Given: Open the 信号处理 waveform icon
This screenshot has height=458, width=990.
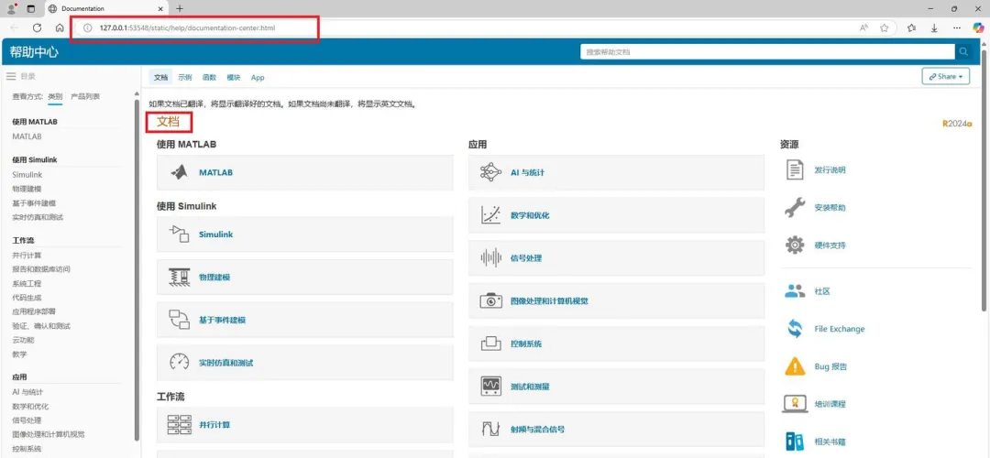Looking at the screenshot, I should click(x=490, y=258).
